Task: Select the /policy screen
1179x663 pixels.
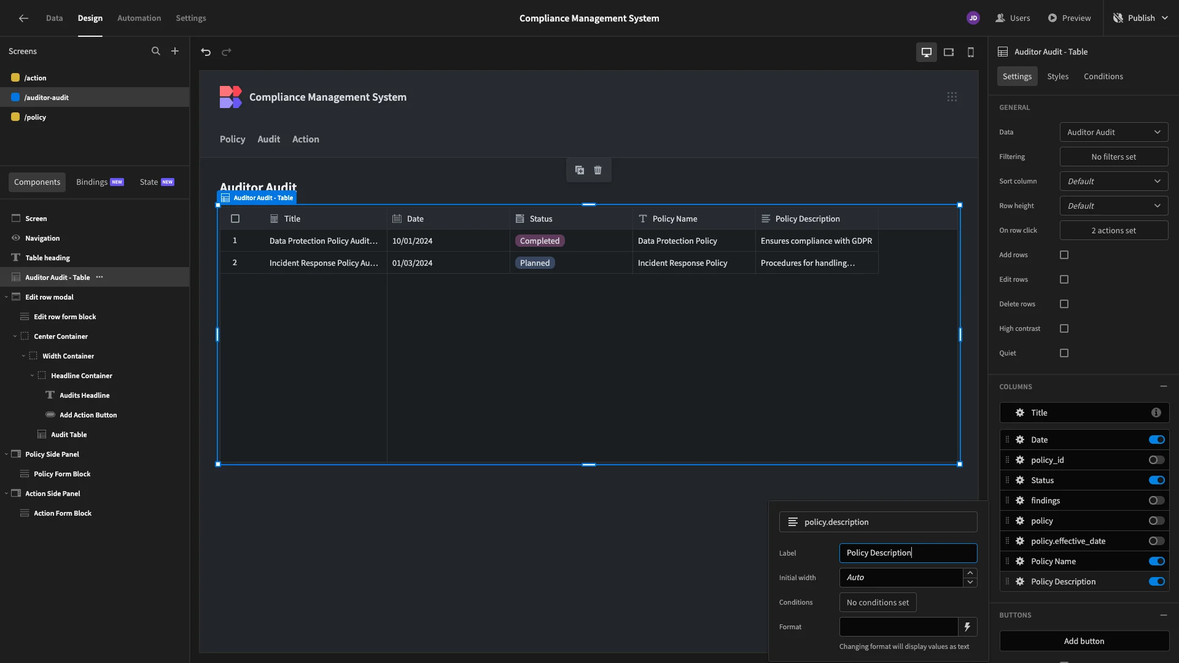Action: [x=95, y=117]
